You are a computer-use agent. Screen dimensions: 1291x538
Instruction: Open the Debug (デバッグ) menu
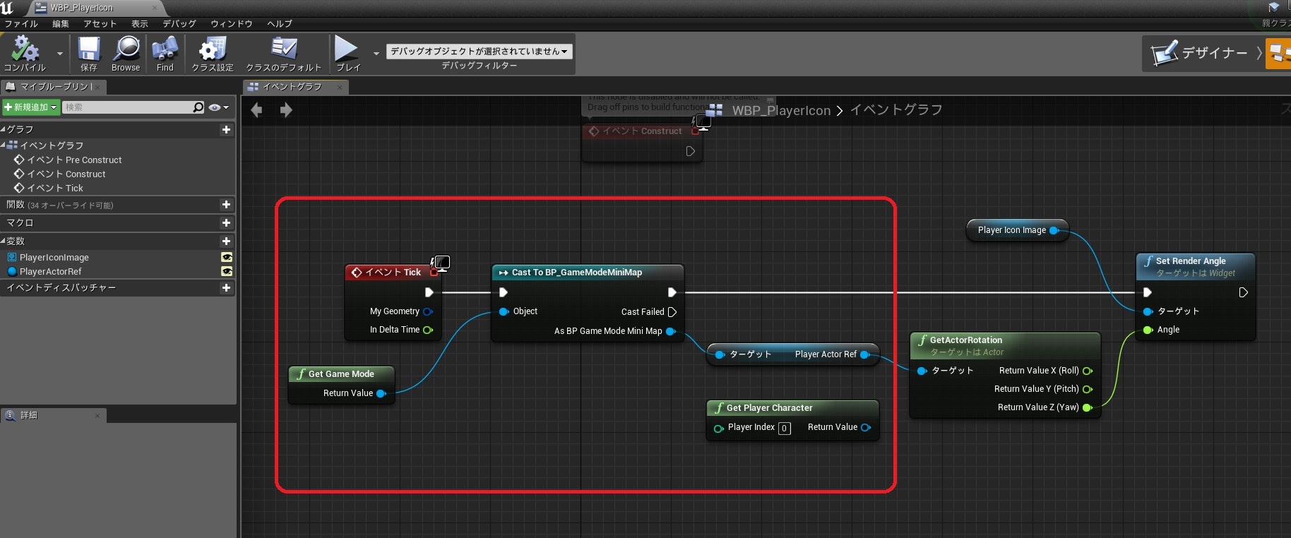click(179, 24)
